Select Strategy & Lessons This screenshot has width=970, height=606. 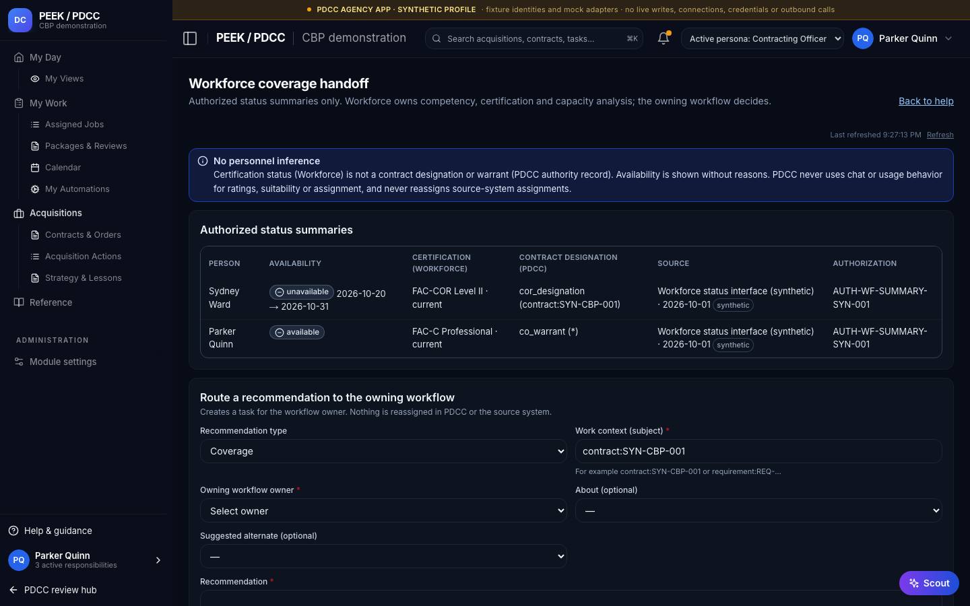point(83,278)
